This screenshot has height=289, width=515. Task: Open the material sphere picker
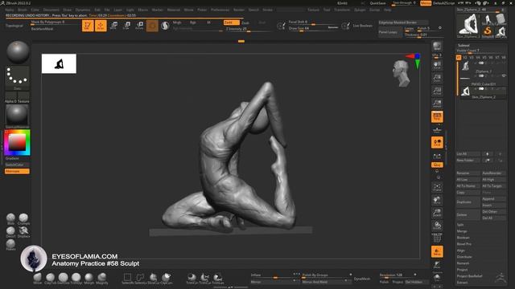17,116
